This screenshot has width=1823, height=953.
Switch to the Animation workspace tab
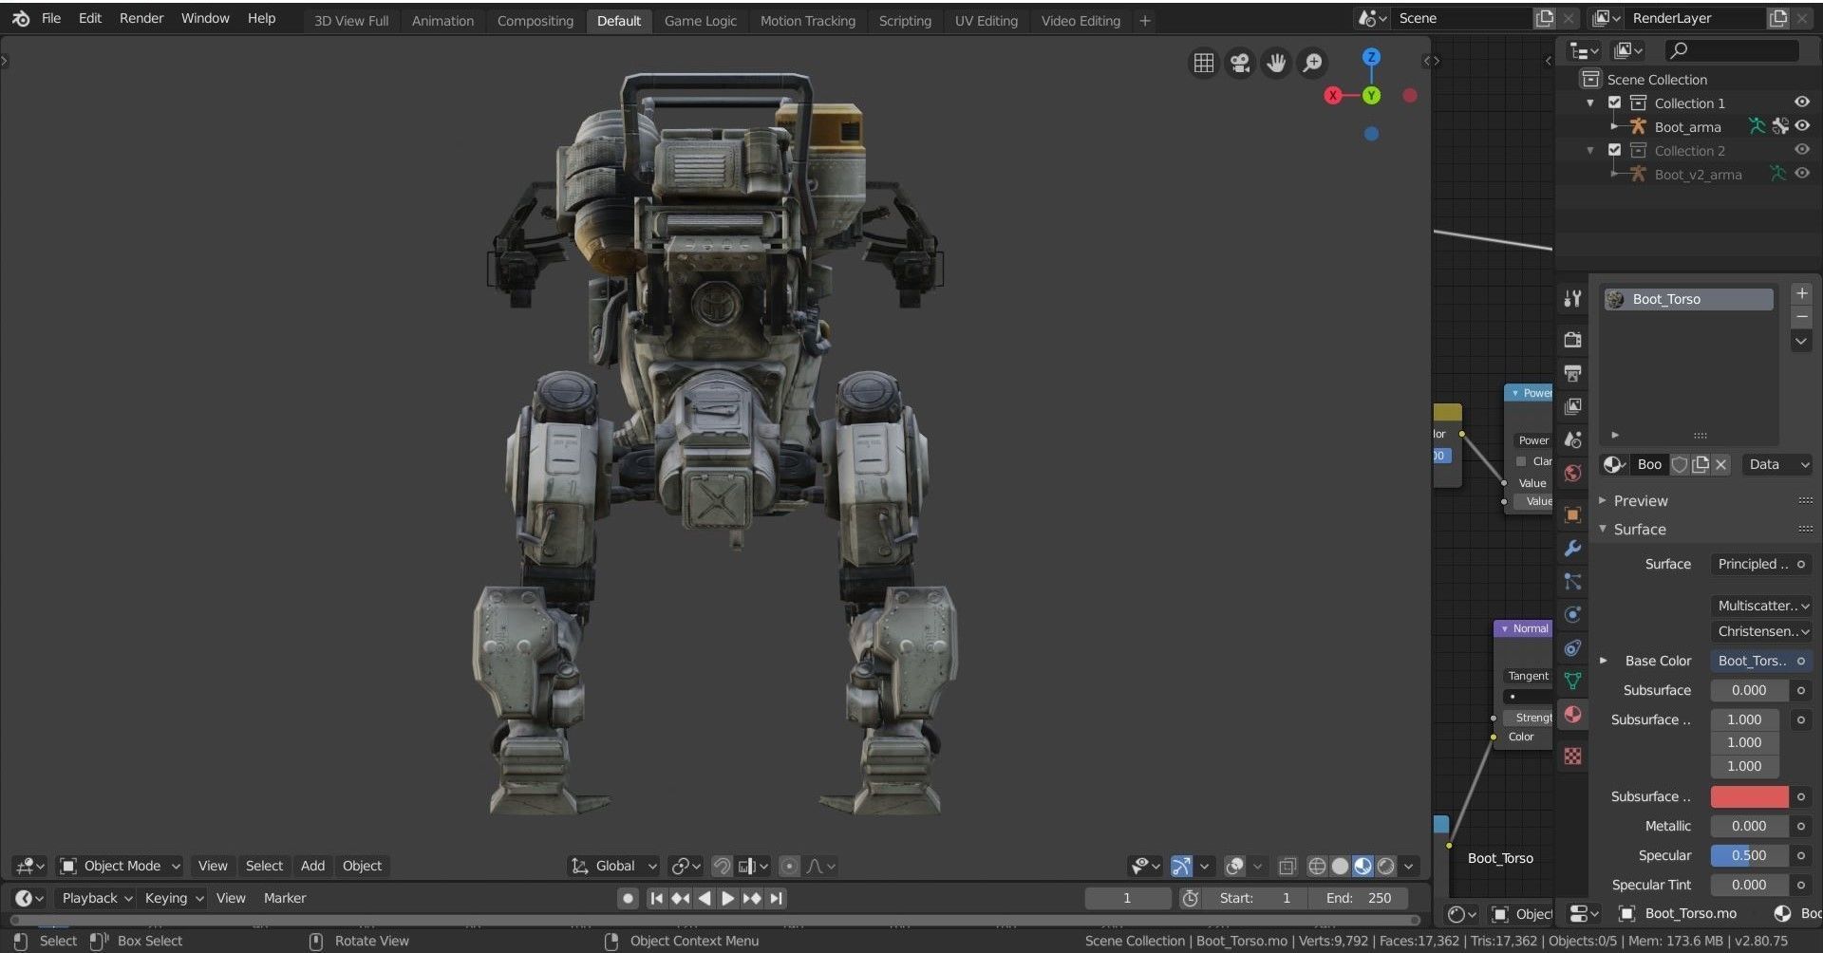coord(442,20)
